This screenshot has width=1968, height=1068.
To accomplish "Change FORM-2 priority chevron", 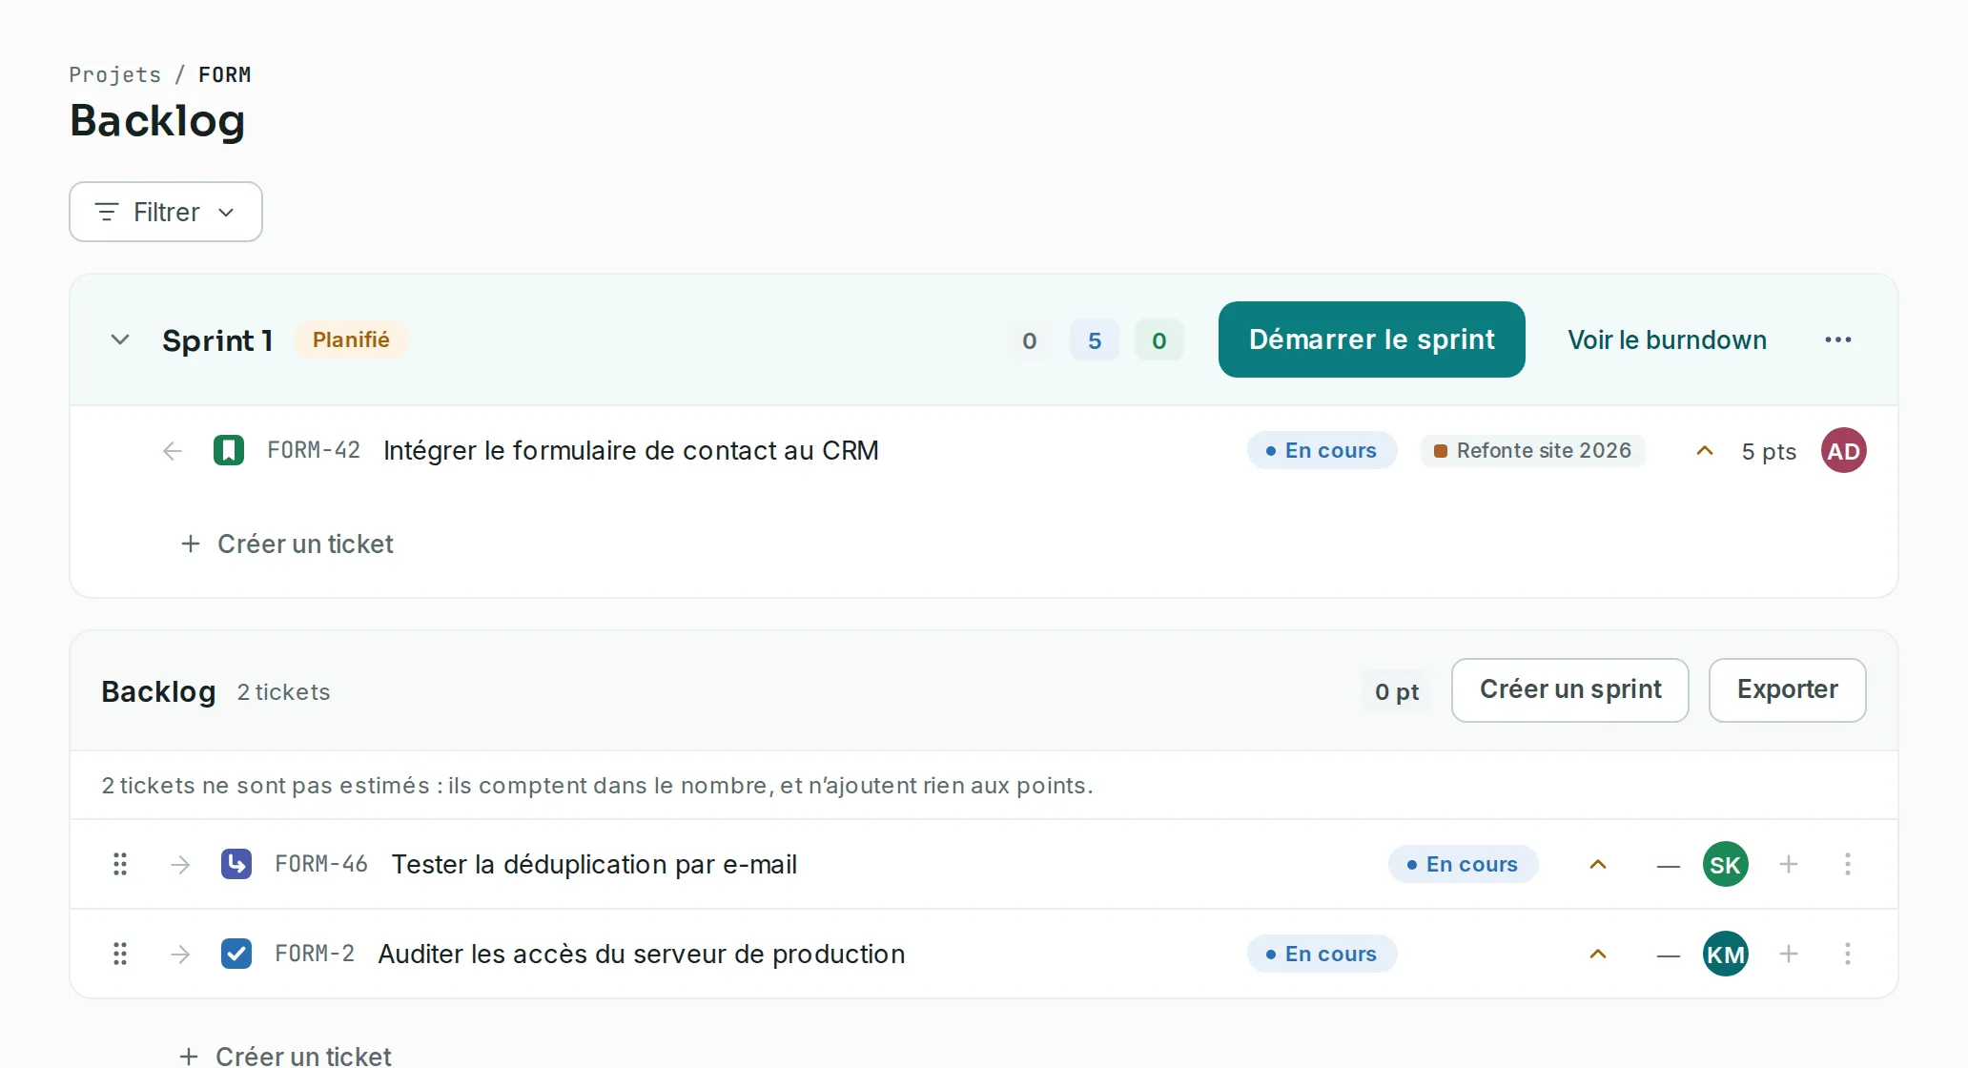I will (x=1598, y=955).
